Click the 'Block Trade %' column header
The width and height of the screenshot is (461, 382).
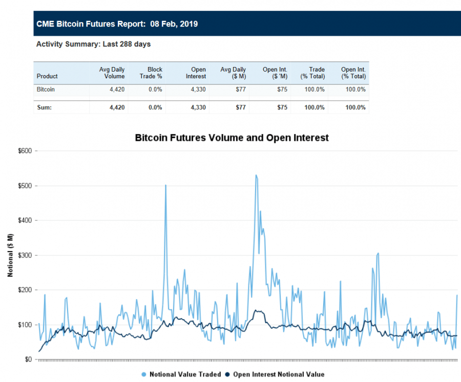[151, 73]
